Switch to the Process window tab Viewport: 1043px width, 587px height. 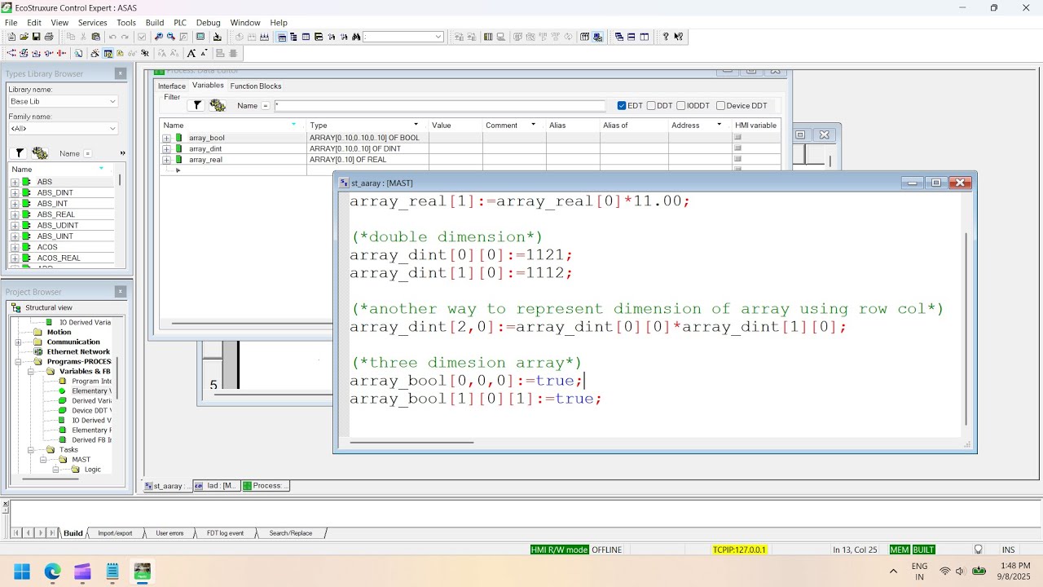coord(265,486)
